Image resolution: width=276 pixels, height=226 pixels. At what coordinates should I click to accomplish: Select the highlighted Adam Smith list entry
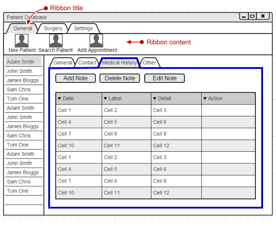pyautogui.click(x=23, y=61)
